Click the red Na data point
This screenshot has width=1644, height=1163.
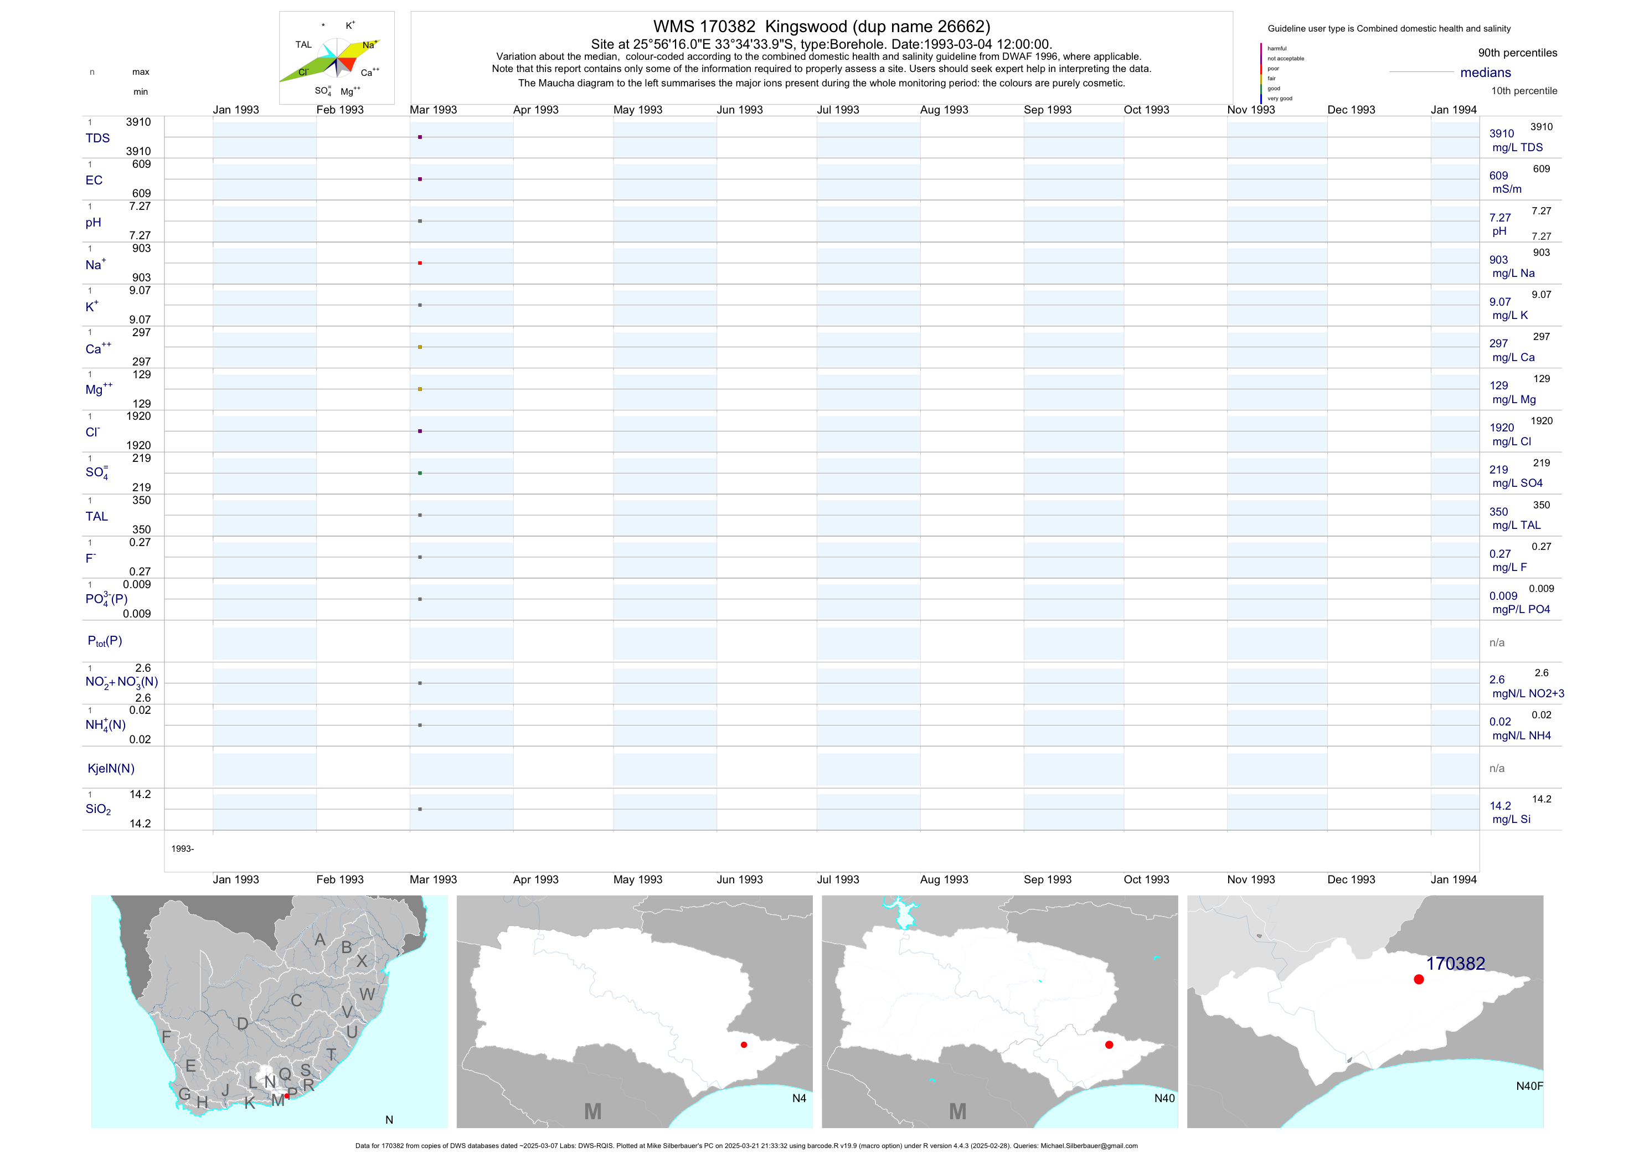click(x=420, y=263)
